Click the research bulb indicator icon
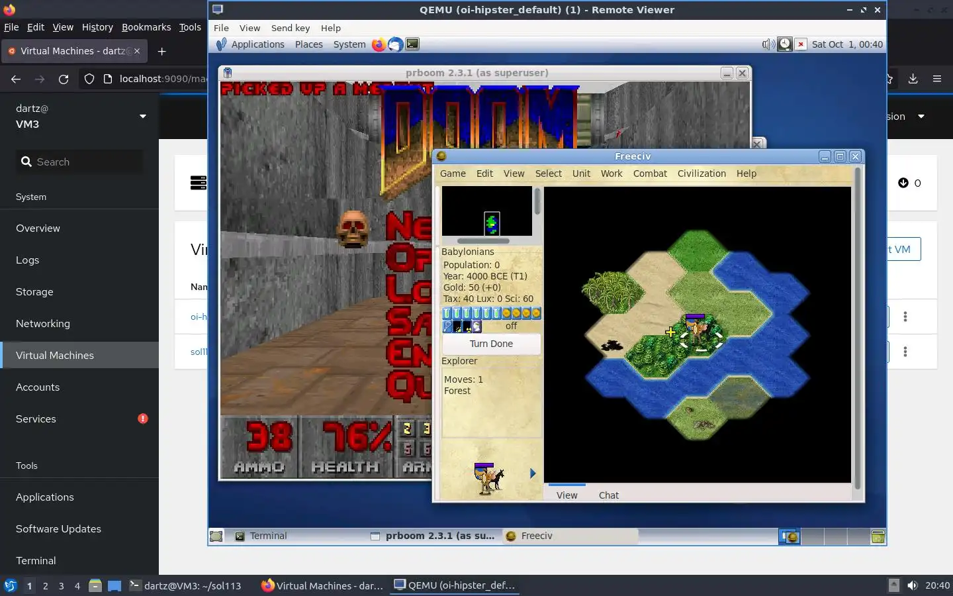953x596 pixels. [447, 326]
